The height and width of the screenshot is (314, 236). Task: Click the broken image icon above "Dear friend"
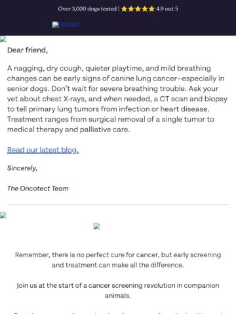pyautogui.click(x=3, y=39)
